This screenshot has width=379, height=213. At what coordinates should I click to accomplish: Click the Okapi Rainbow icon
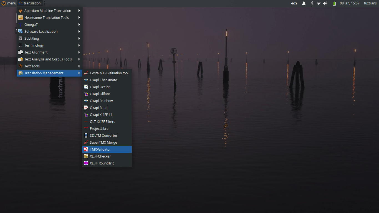(x=86, y=101)
